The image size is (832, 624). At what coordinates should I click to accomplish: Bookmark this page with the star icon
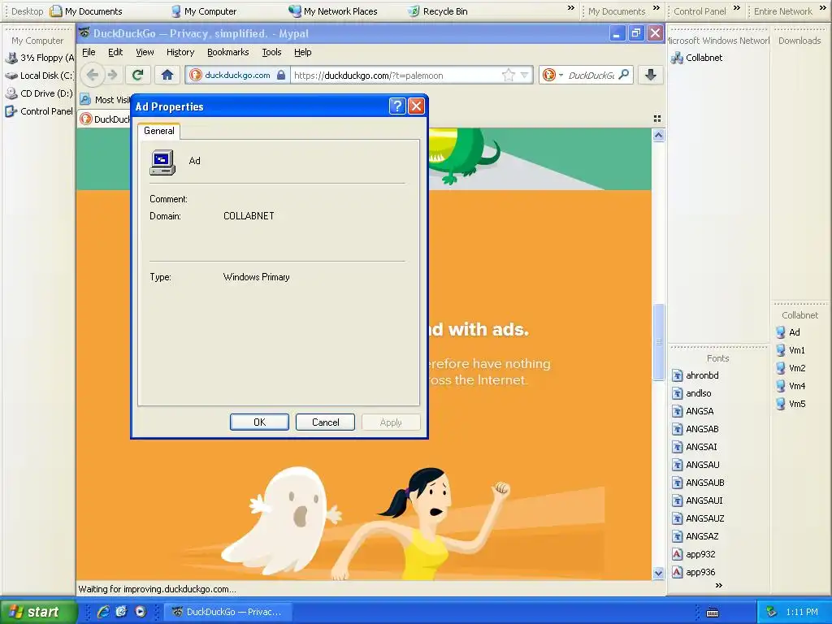pos(509,75)
